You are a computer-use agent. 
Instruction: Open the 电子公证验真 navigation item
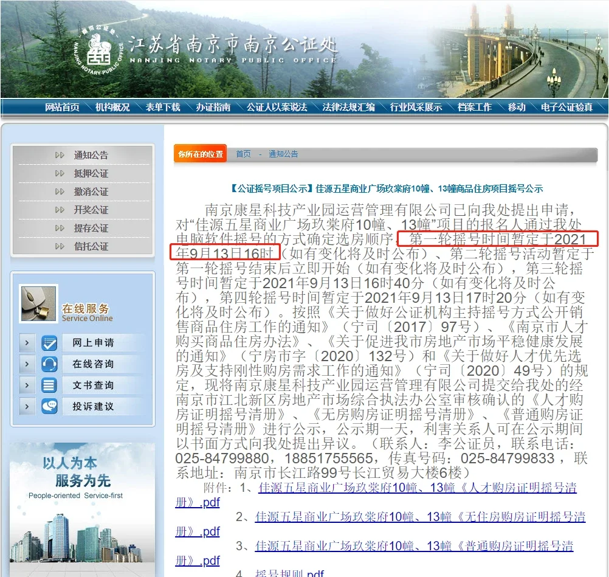(566, 107)
